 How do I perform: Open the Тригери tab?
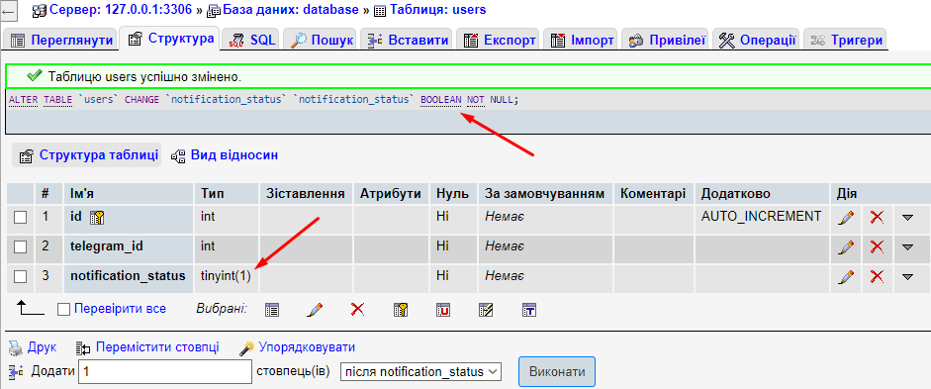coord(844,40)
